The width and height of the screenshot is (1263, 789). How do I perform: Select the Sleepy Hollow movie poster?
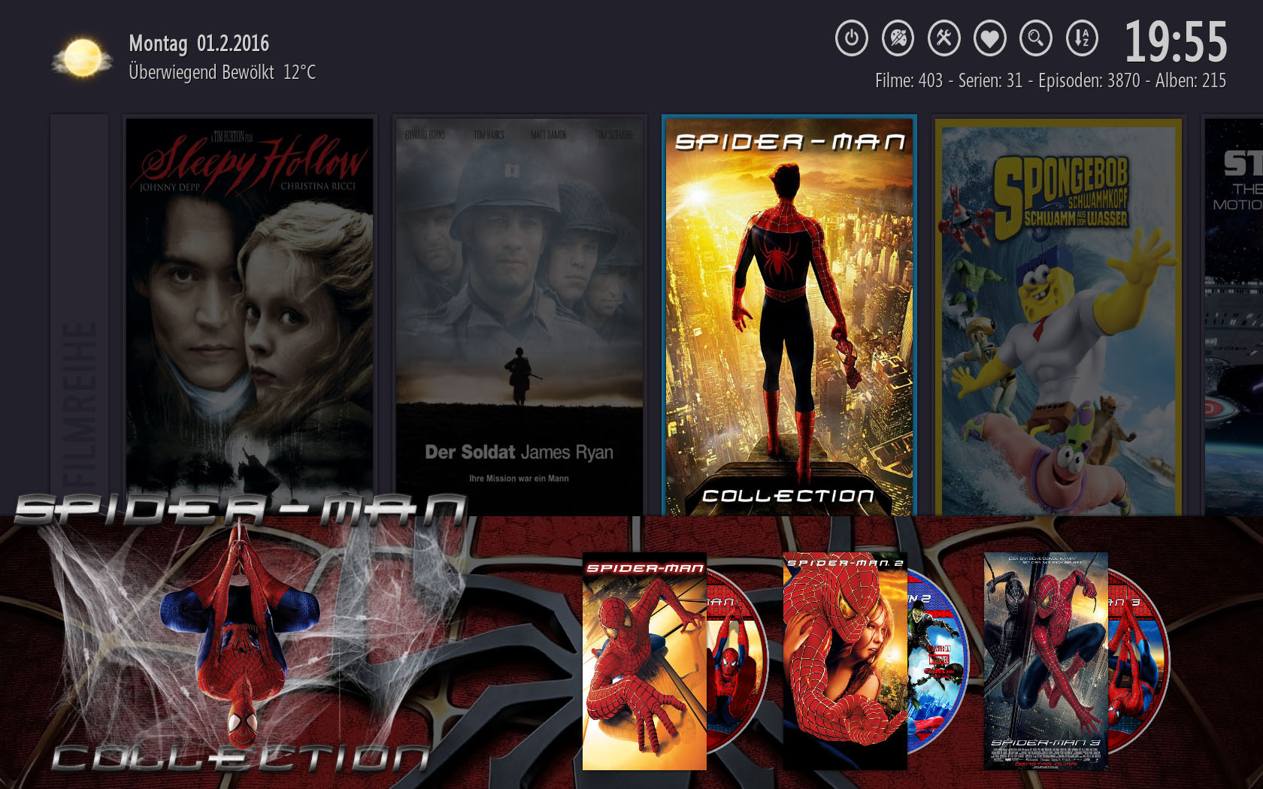coord(250,316)
